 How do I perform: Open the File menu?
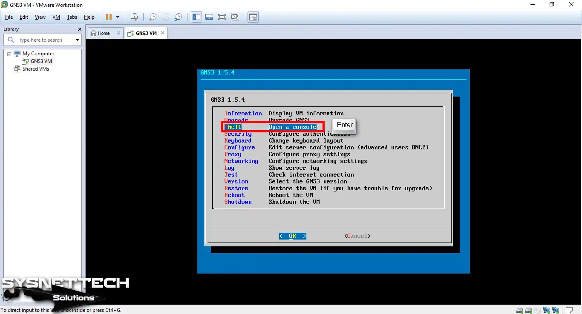click(x=9, y=17)
